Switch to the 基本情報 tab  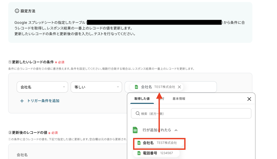tap(179, 99)
